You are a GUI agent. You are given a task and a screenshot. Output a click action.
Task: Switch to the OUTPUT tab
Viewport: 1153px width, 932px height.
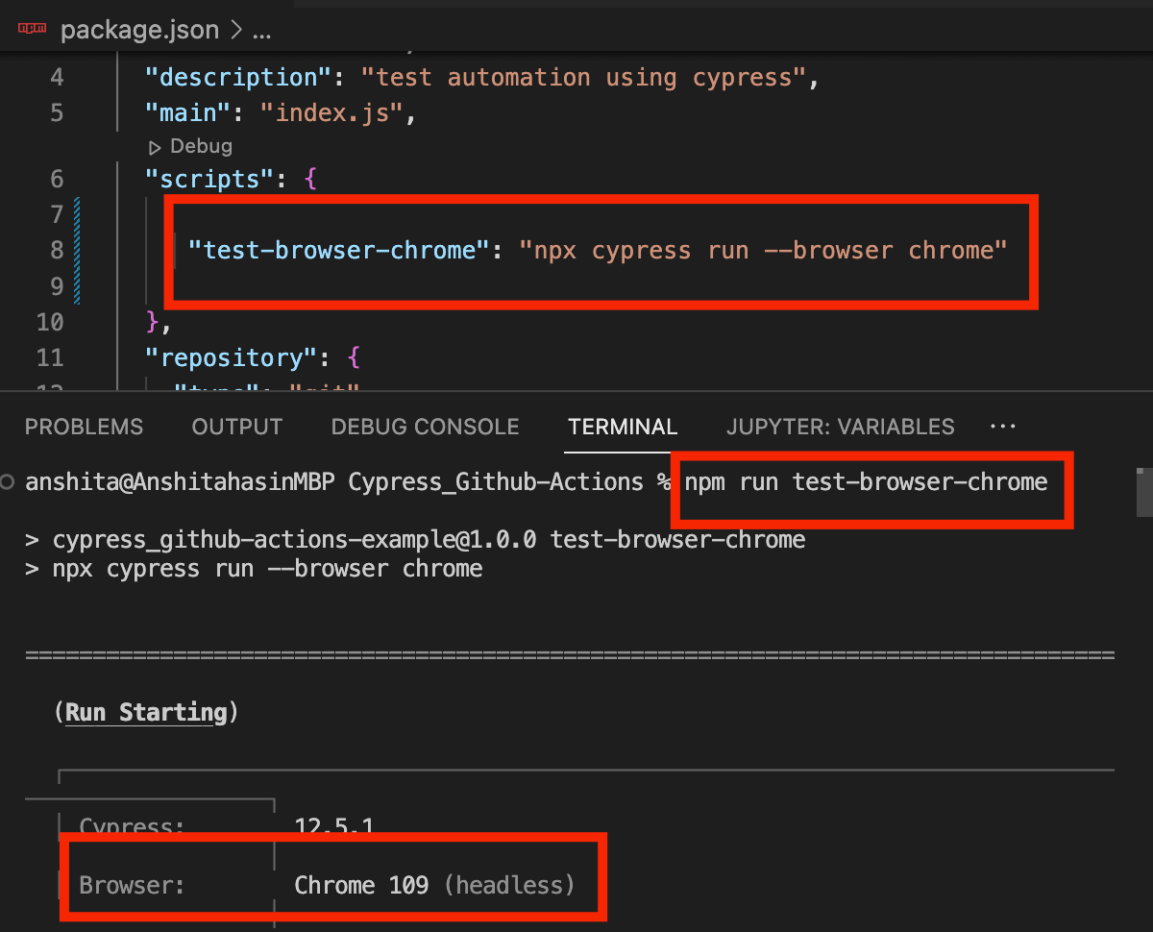pos(236,427)
